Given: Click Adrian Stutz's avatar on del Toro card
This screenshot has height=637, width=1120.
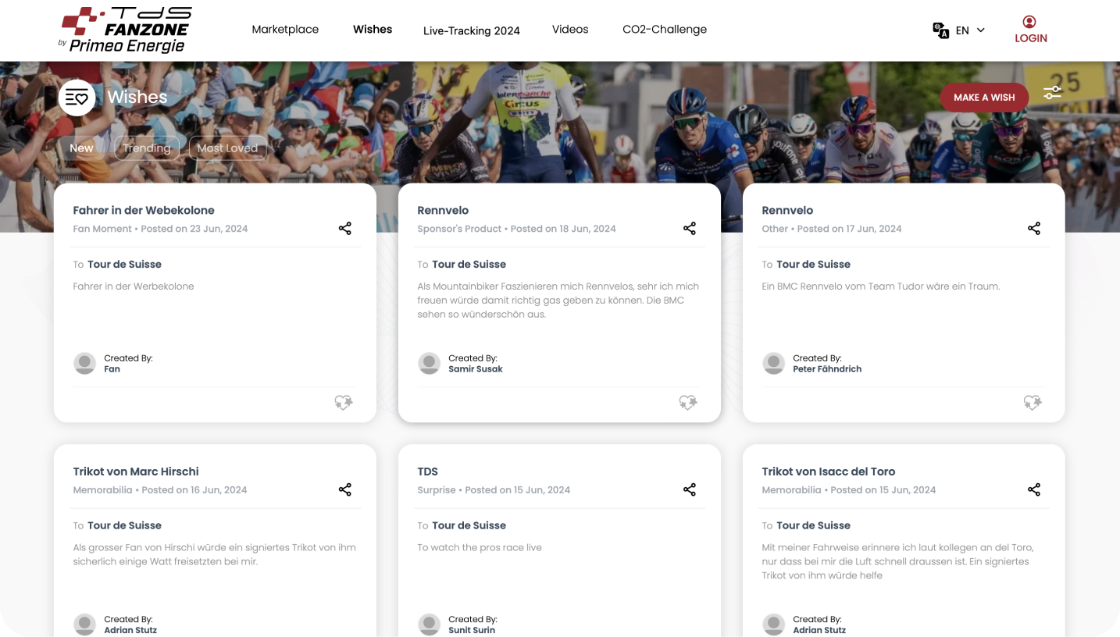Looking at the screenshot, I should click(773, 625).
